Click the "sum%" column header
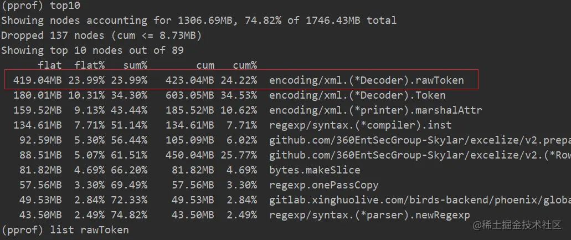 pos(128,65)
